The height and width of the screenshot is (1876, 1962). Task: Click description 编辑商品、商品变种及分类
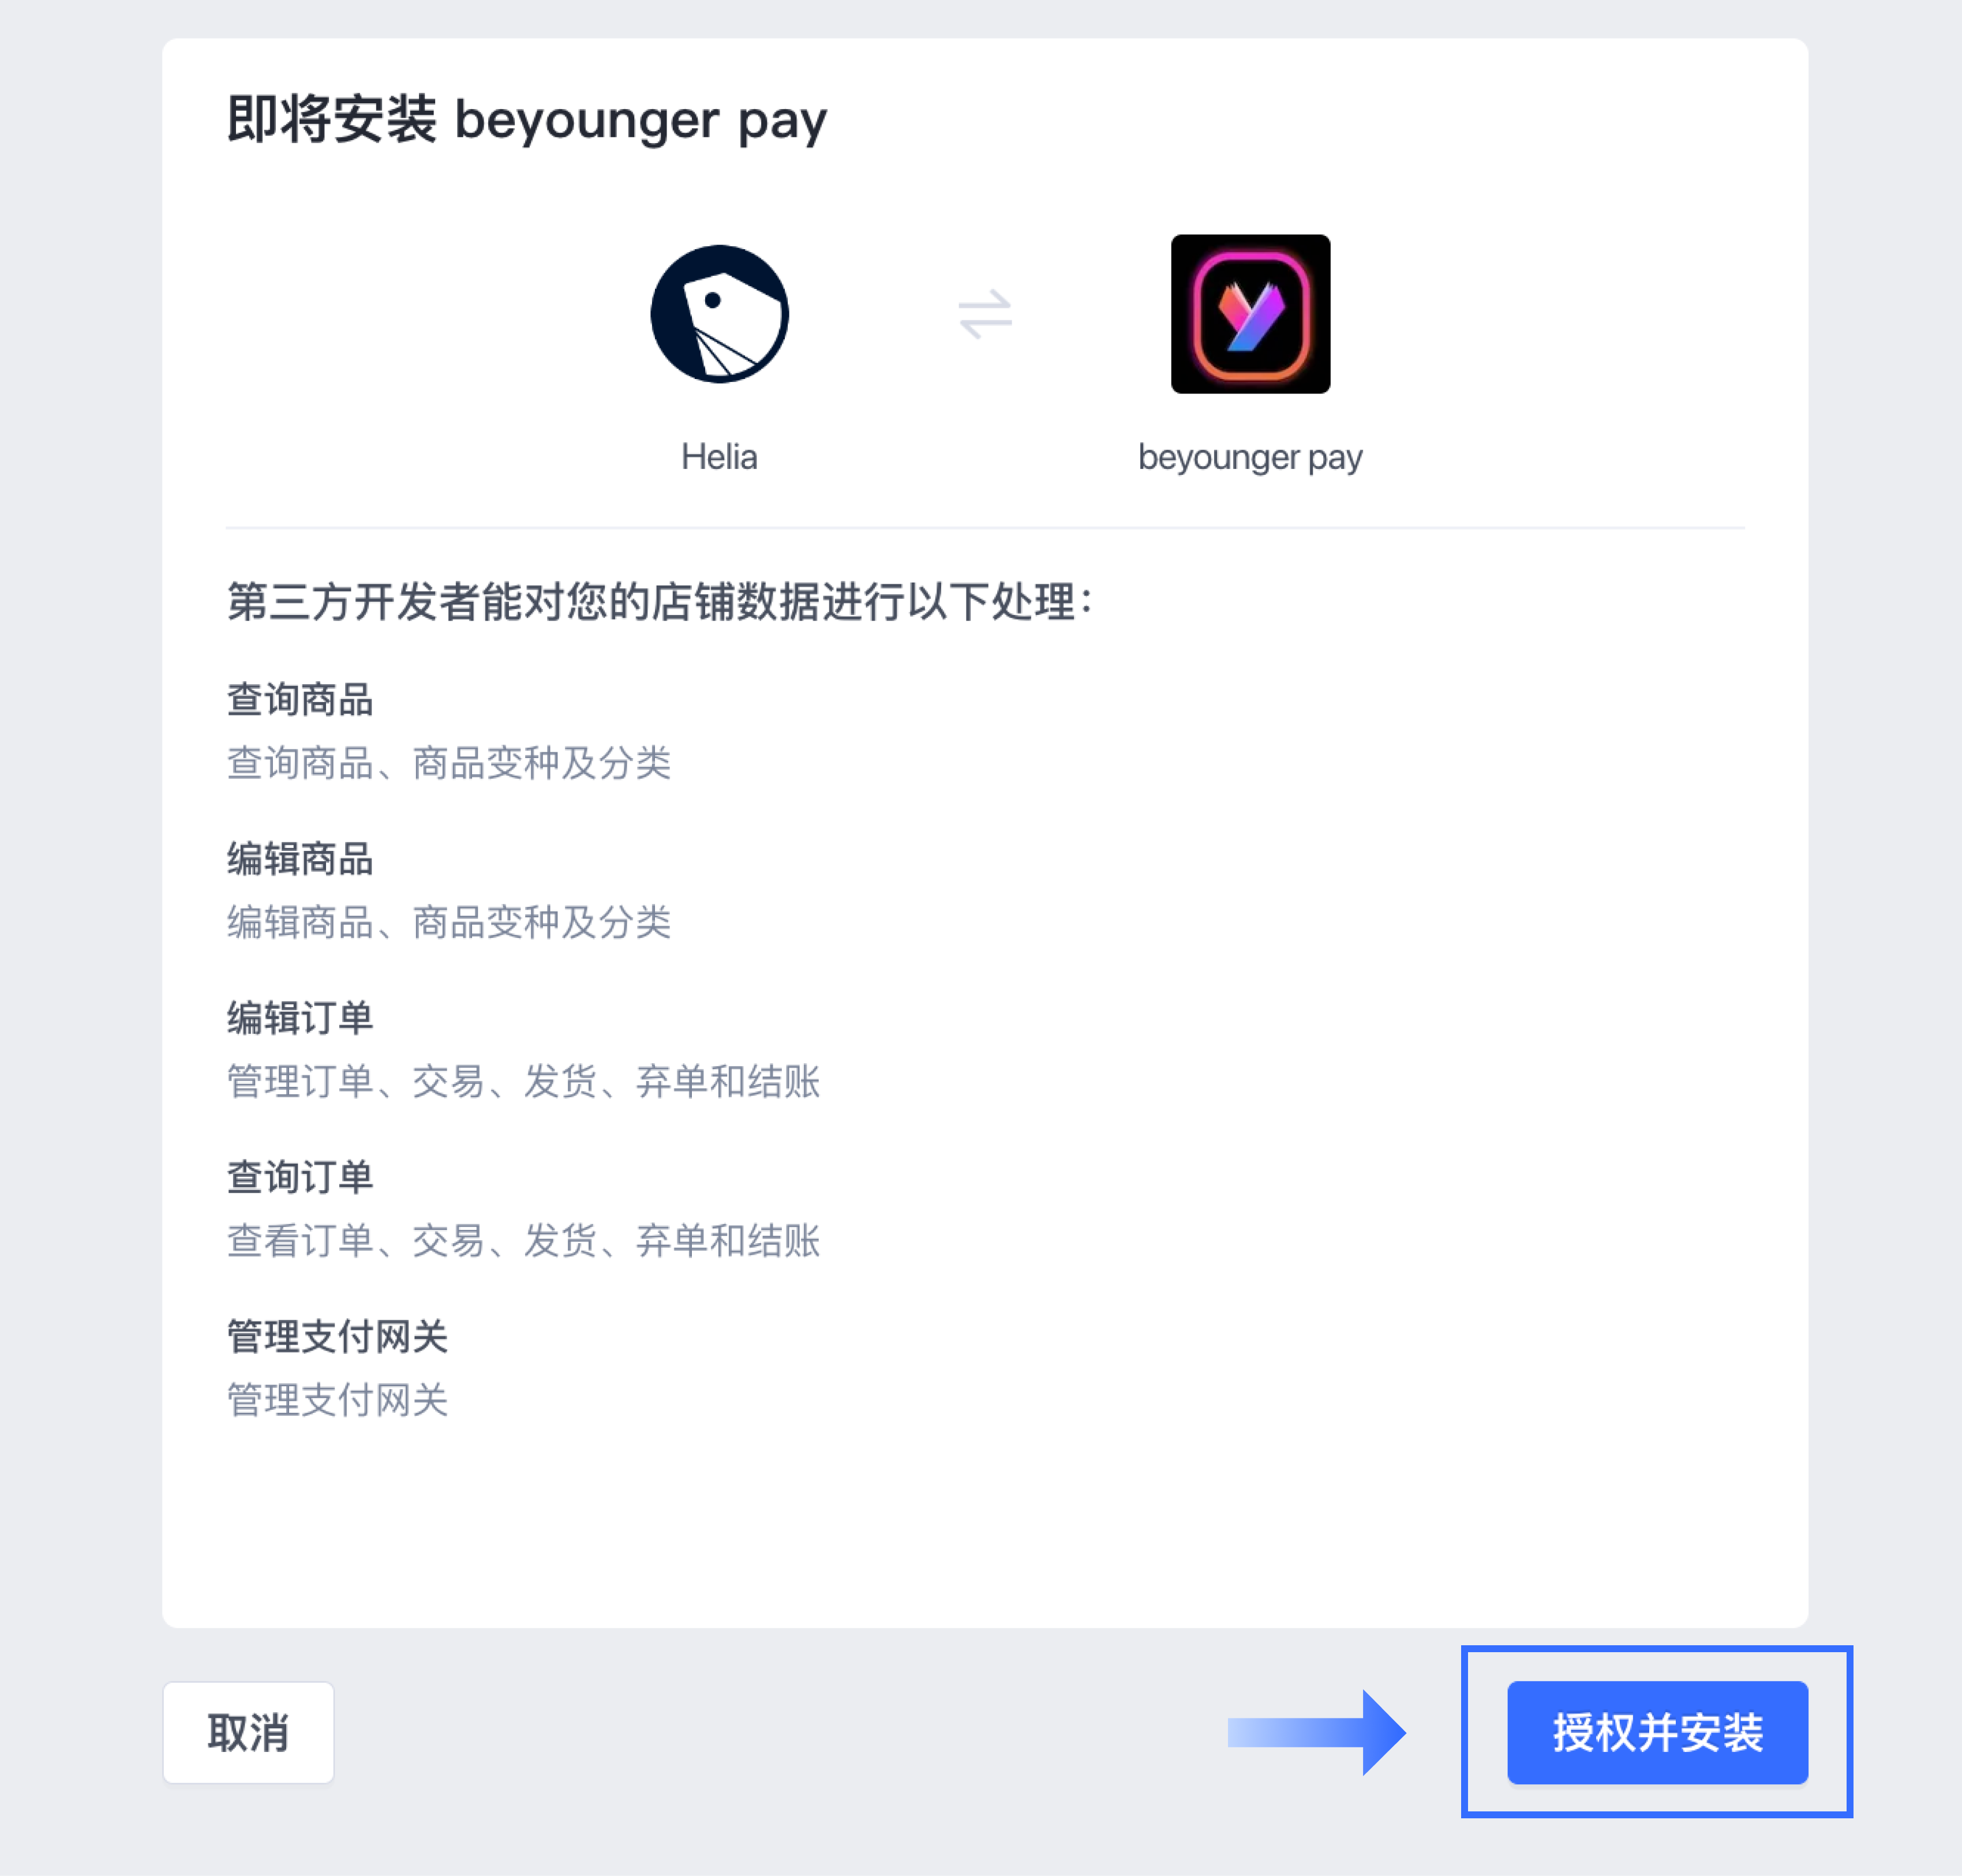(x=449, y=921)
